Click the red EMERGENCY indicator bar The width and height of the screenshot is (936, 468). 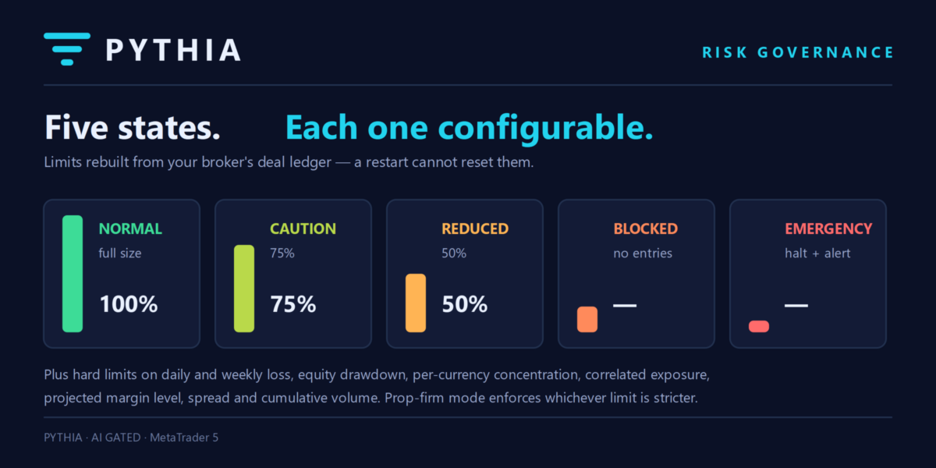(x=759, y=326)
